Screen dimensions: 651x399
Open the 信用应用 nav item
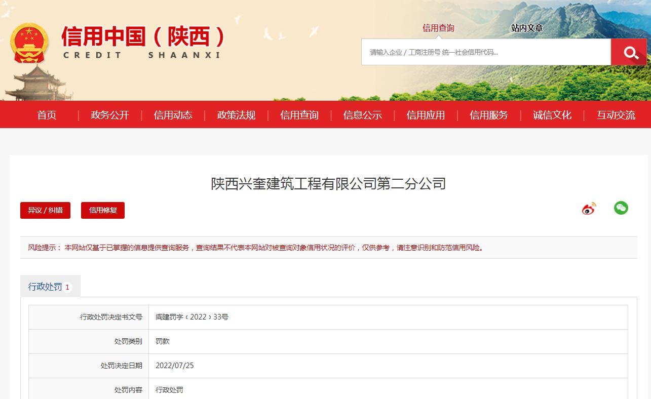[426, 115]
